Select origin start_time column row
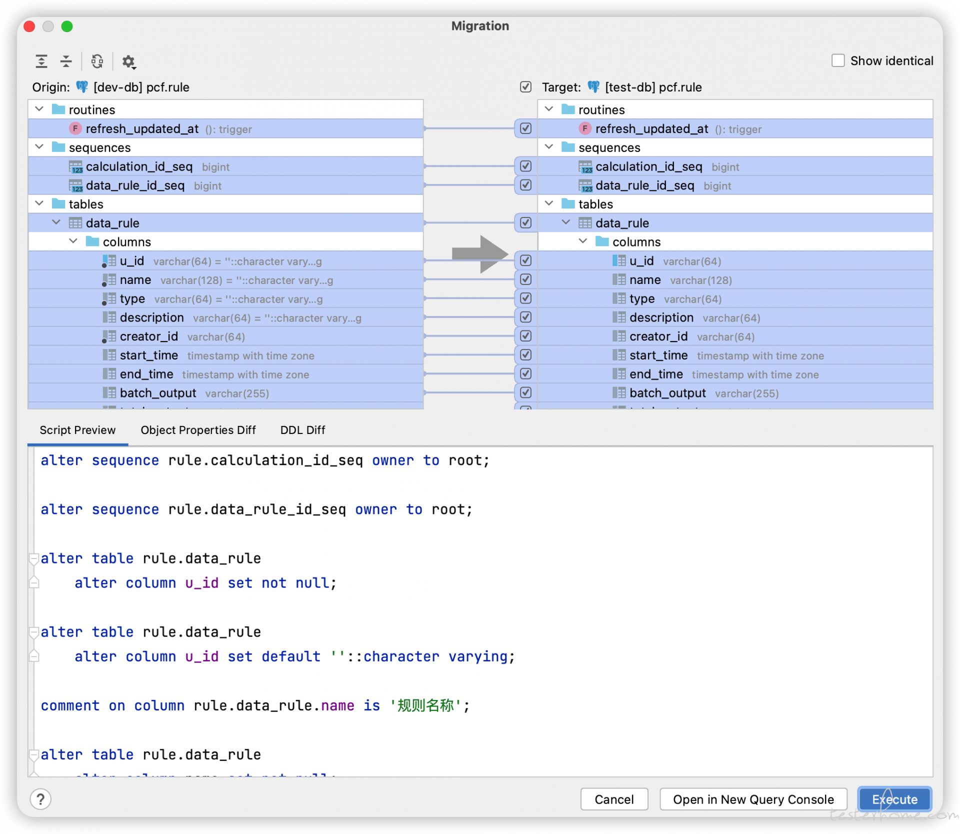This screenshot has height=834, width=960. 226,355
